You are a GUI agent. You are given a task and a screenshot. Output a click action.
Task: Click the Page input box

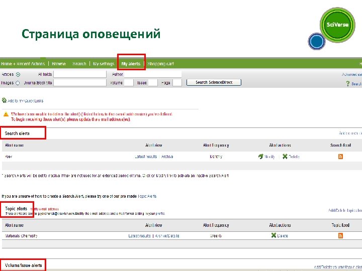tap(177, 82)
